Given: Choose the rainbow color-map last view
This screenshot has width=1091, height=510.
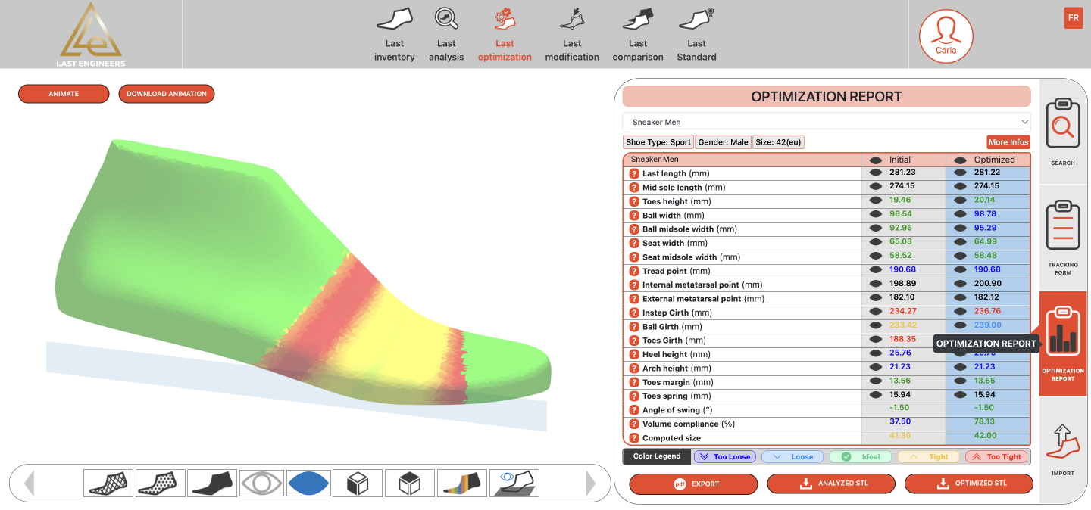Looking at the screenshot, I should coord(461,484).
